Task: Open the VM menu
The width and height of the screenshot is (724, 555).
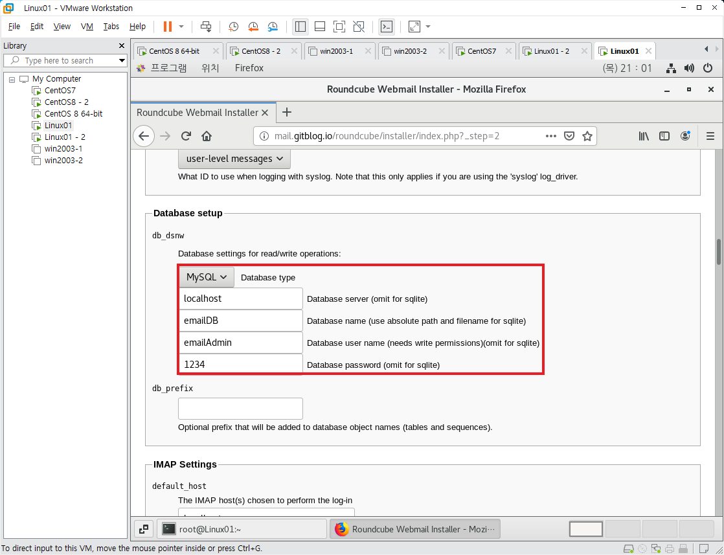Action: coord(87,27)
